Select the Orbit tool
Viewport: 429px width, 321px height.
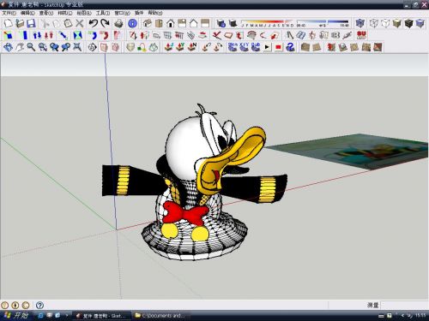[8, 47]
